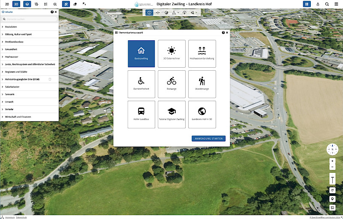Zoom in with the plus button

click(332, 161)
